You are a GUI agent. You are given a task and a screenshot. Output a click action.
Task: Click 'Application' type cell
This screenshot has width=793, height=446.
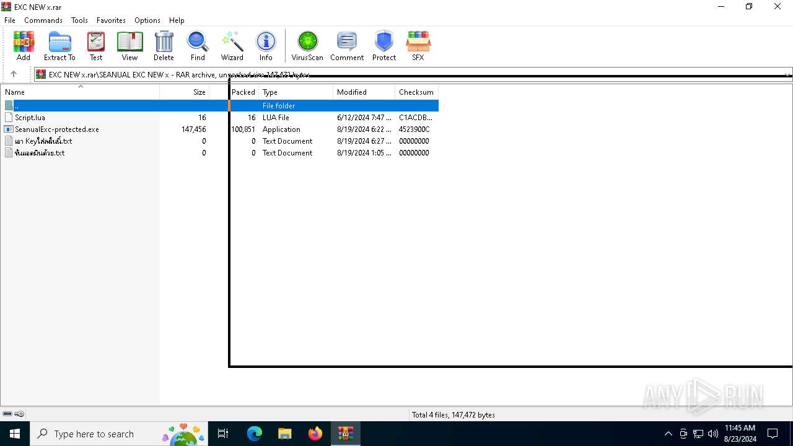[x=281, y=129]
